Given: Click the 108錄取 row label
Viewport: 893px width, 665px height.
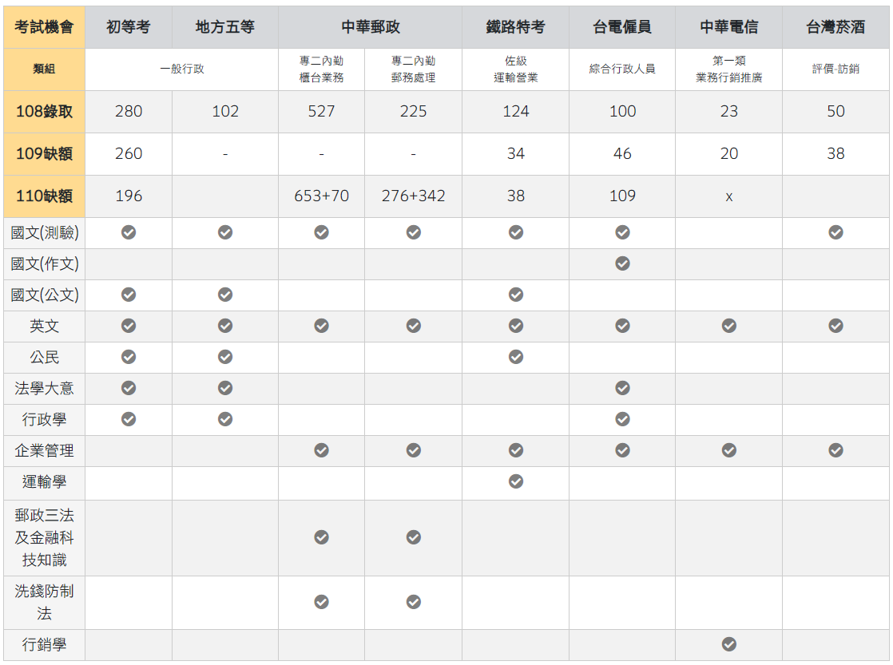Looking at the screenshot, I should [45, 112].
